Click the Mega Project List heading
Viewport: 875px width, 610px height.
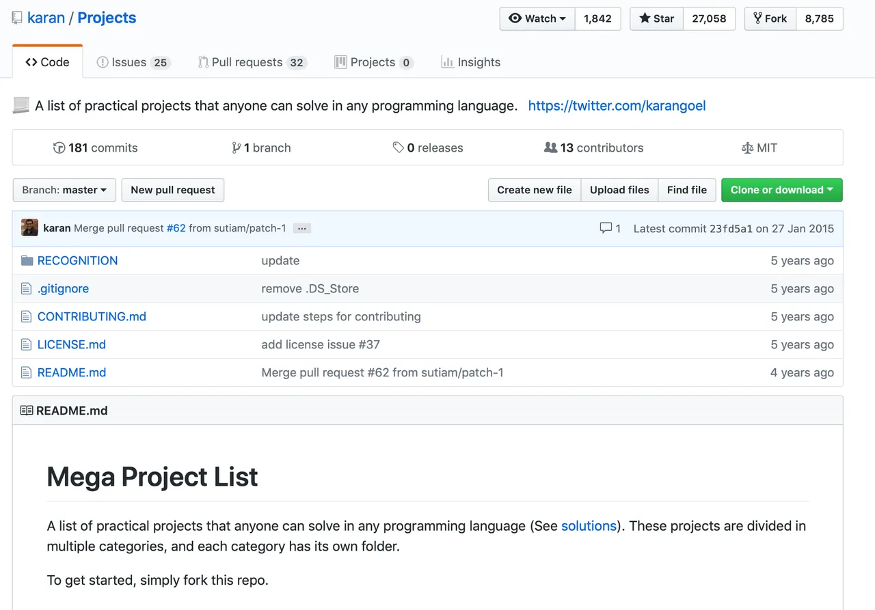[x=152, y=477]
